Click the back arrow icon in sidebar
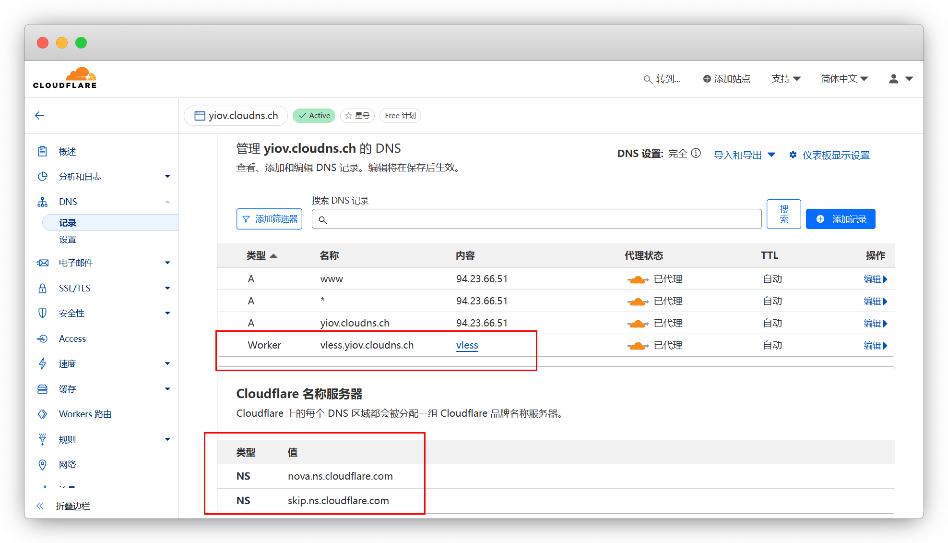Screen dimensions: 948x543 coord(40,115)
